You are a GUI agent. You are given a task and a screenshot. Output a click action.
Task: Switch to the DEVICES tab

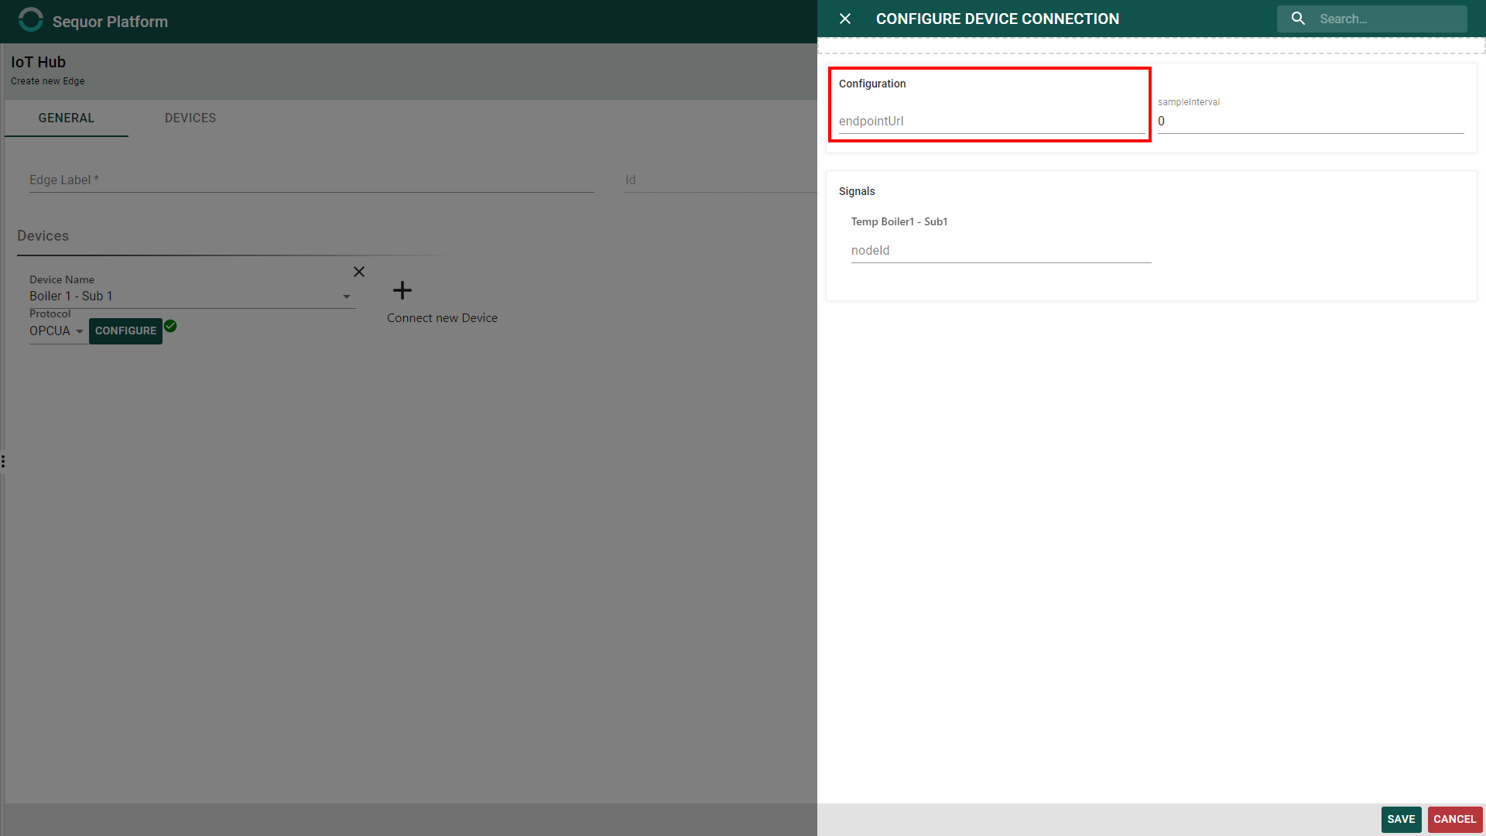[190, 118]
